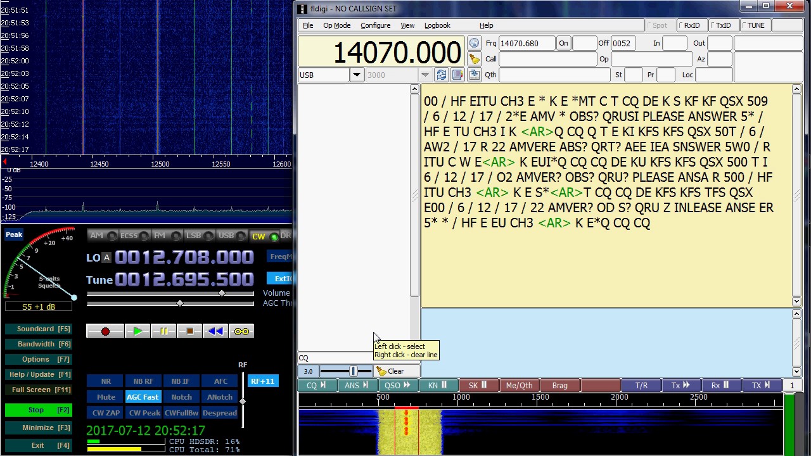The height and width of the screenshot is (456, 811).
Task: Trigger the KN macro button
Action: 437,385
